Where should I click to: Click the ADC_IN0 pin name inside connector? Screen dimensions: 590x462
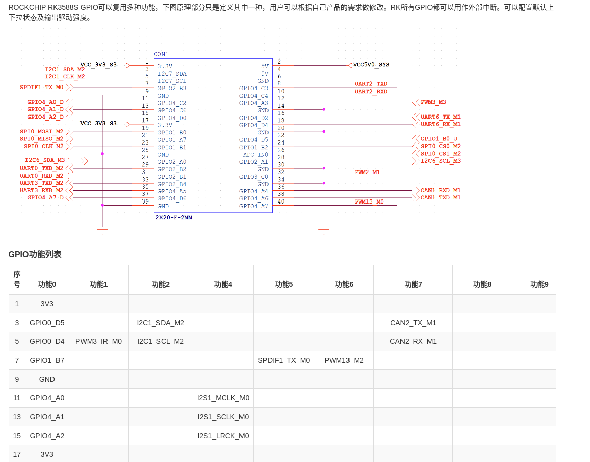[255, 155]
